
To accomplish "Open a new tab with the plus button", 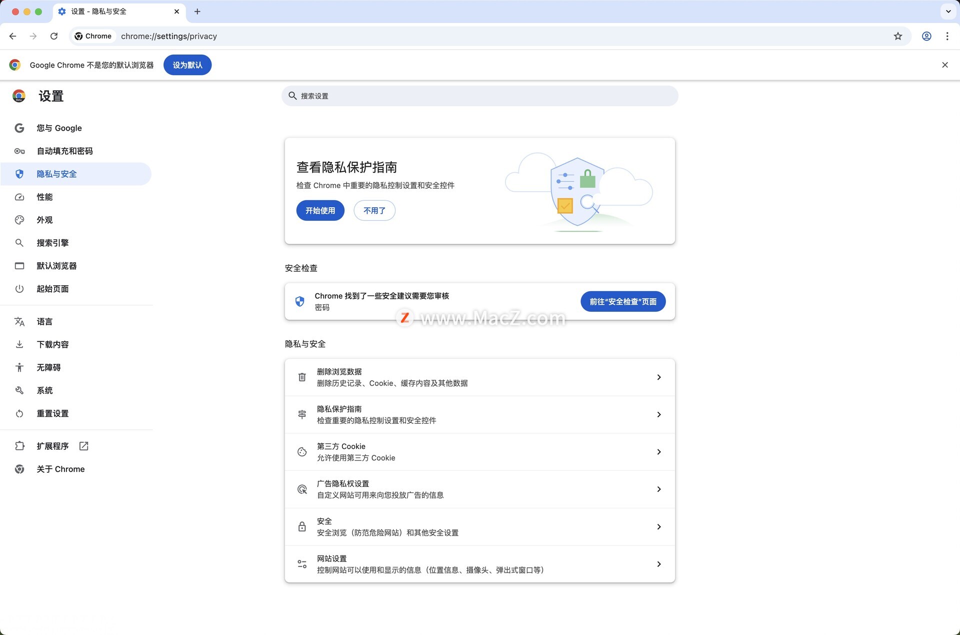I will coord(197,12).
